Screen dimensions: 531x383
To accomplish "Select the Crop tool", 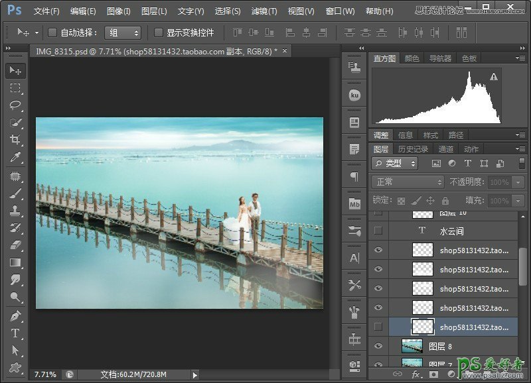I will coord(15,139).
